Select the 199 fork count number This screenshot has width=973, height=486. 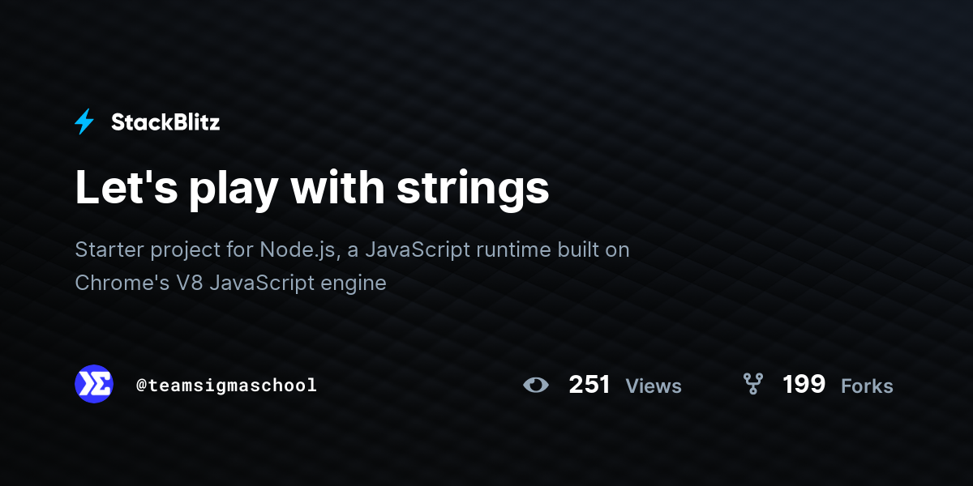pyautogui.click(x=804, y=385)
